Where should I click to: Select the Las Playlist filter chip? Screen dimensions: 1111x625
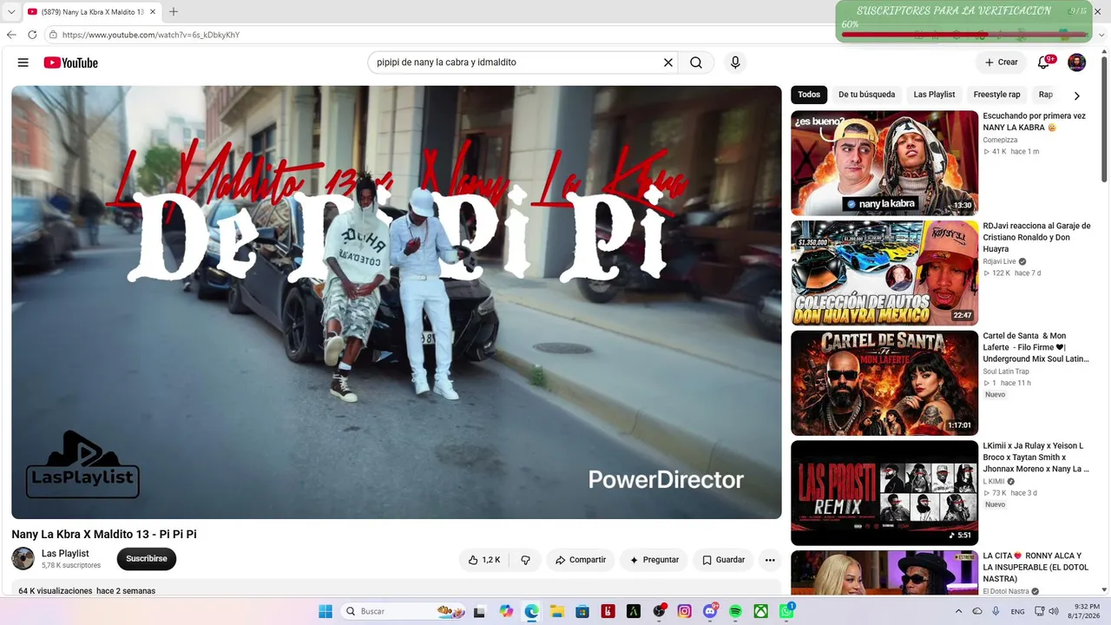point(934,95)
